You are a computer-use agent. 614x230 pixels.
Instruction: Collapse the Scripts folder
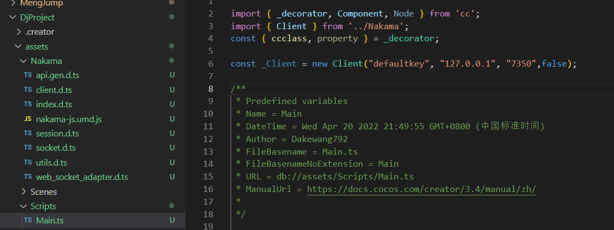coord(24,206)
